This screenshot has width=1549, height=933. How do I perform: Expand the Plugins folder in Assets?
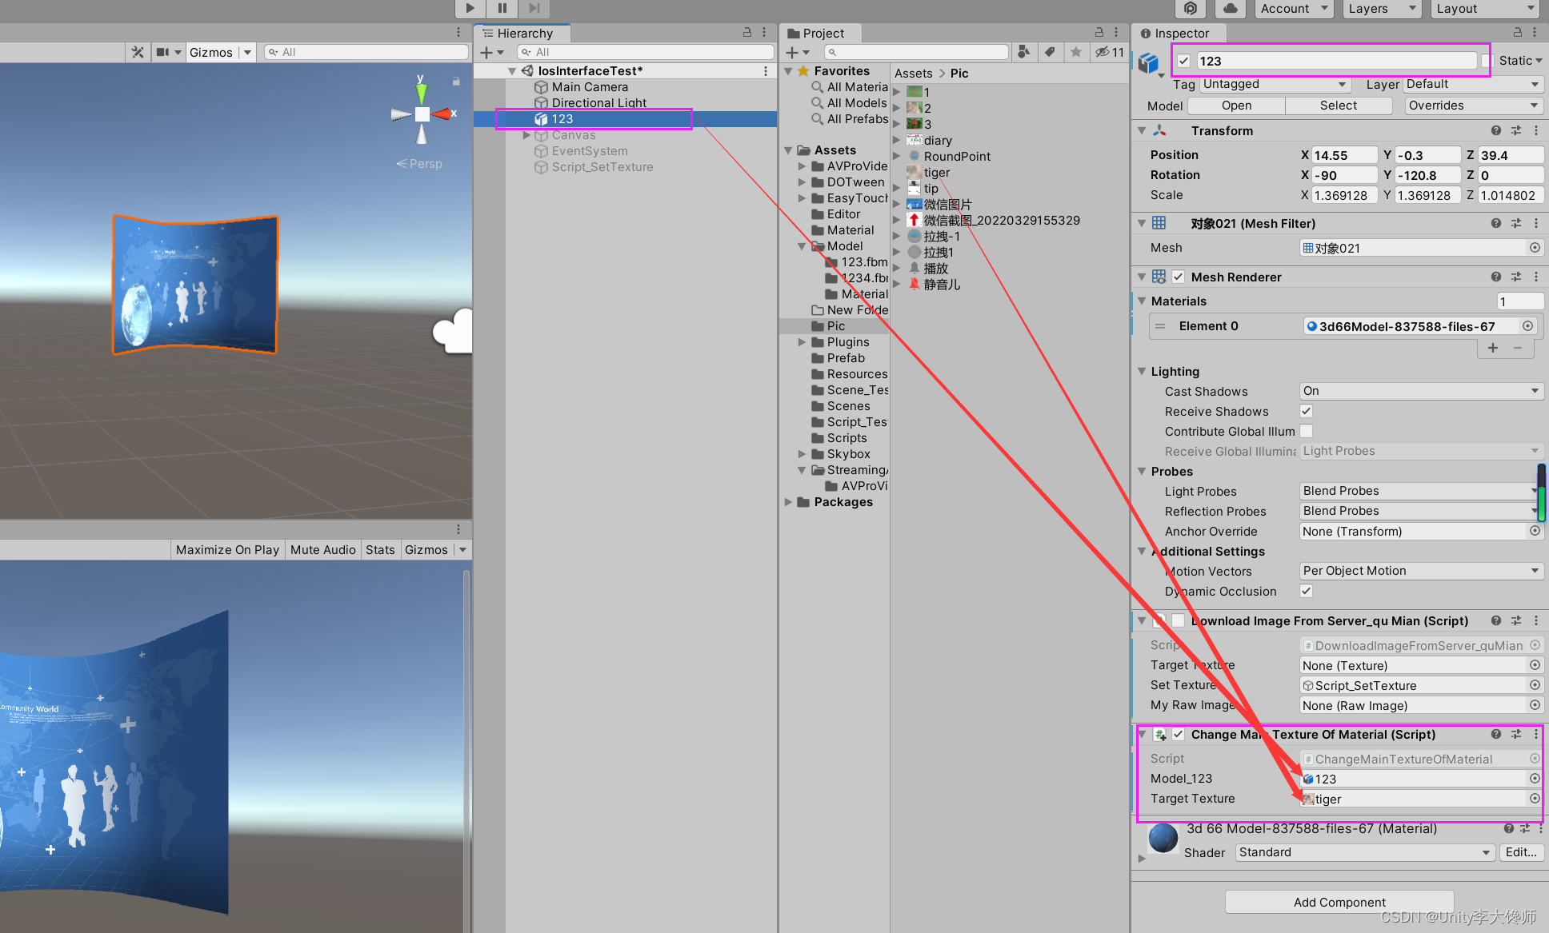(x=803, y=342)
